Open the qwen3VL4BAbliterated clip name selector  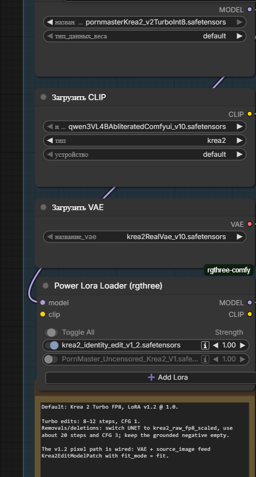click(145, 127)
